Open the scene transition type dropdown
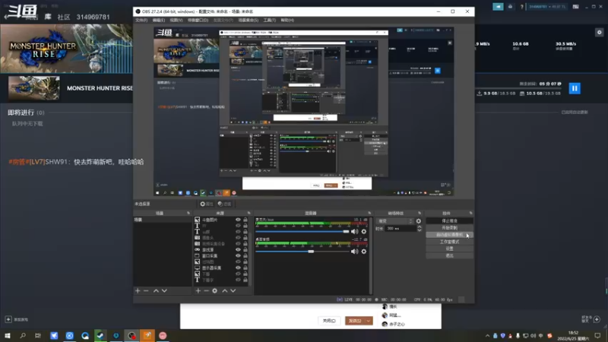This screenshot has width=608, height=342. click(395, 221)
